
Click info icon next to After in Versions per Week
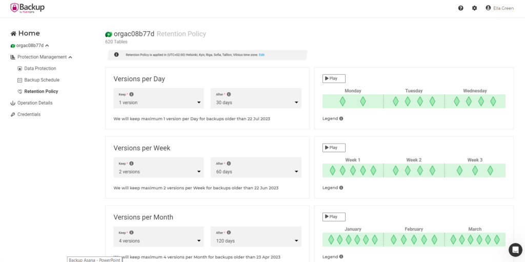click(229, 164)
